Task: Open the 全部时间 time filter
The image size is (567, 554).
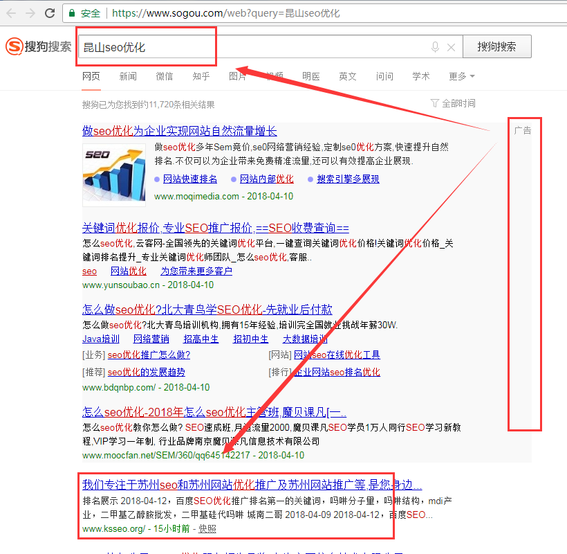Action: point(453,103)
